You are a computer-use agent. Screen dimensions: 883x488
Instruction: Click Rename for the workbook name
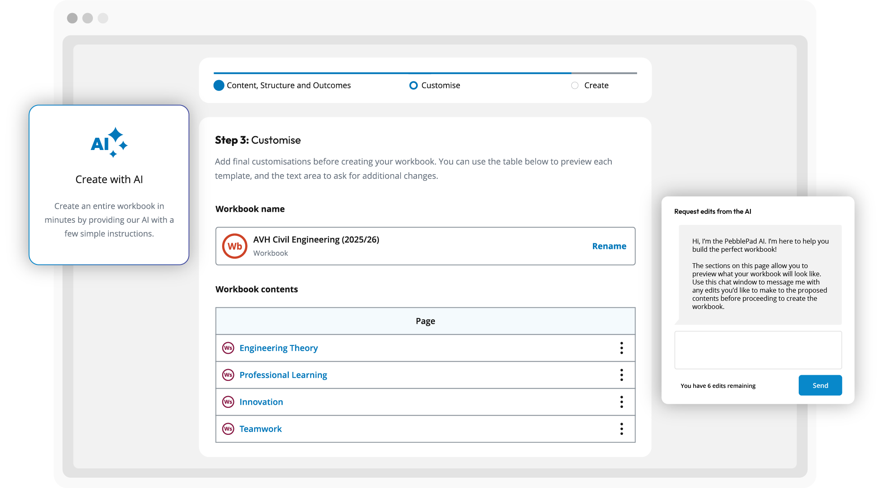(x=609, y=246)
